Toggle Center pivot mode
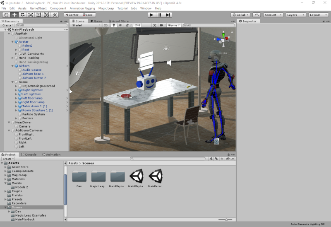The image size is (331, 227). pos(72,15)
